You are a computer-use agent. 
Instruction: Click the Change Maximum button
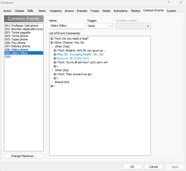(24, 156)
